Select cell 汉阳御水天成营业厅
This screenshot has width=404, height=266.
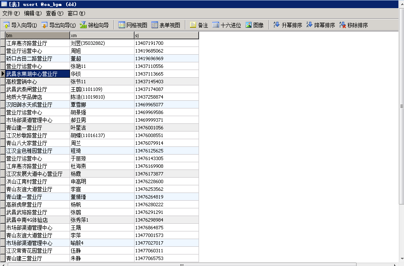pyautogui.click(x=38, y=105)
